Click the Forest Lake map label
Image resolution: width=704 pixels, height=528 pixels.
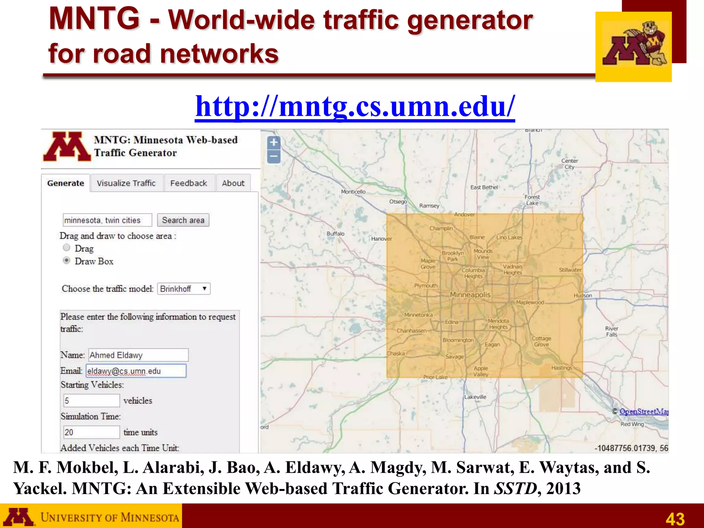(532, 200)
